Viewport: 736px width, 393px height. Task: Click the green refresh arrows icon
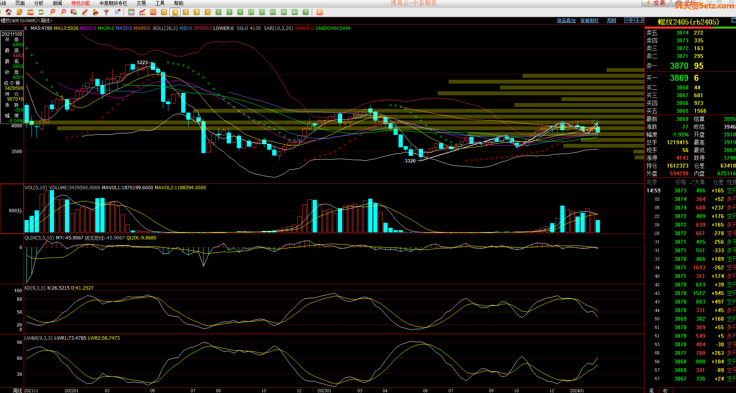click(41, 12)
